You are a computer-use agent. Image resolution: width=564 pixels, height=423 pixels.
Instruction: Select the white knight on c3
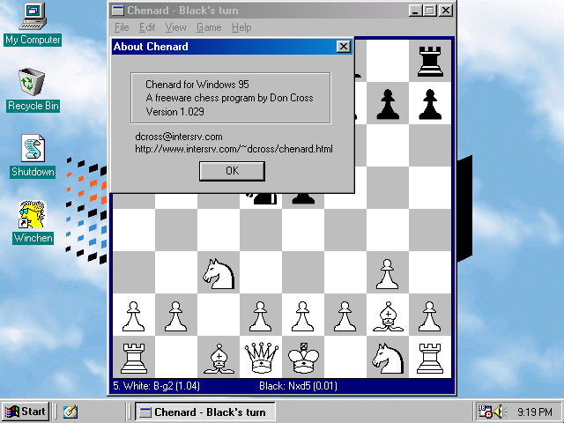219,274
